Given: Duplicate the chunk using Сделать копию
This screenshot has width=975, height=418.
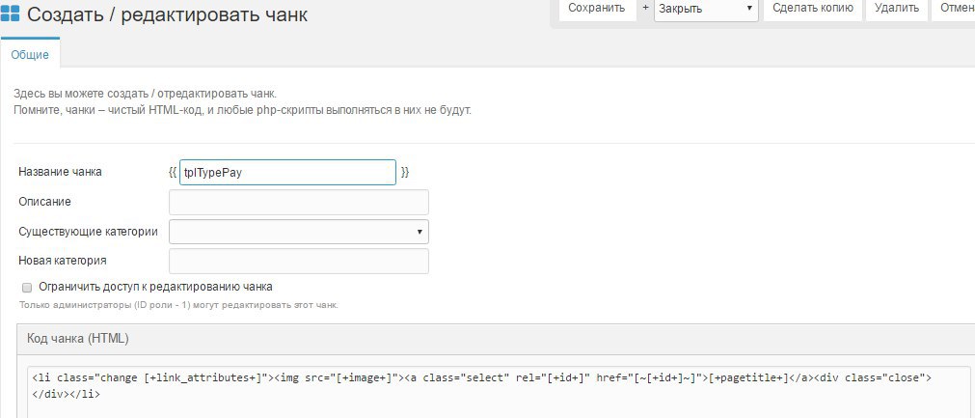Looking at the screenshot, I should click(813, 9).
